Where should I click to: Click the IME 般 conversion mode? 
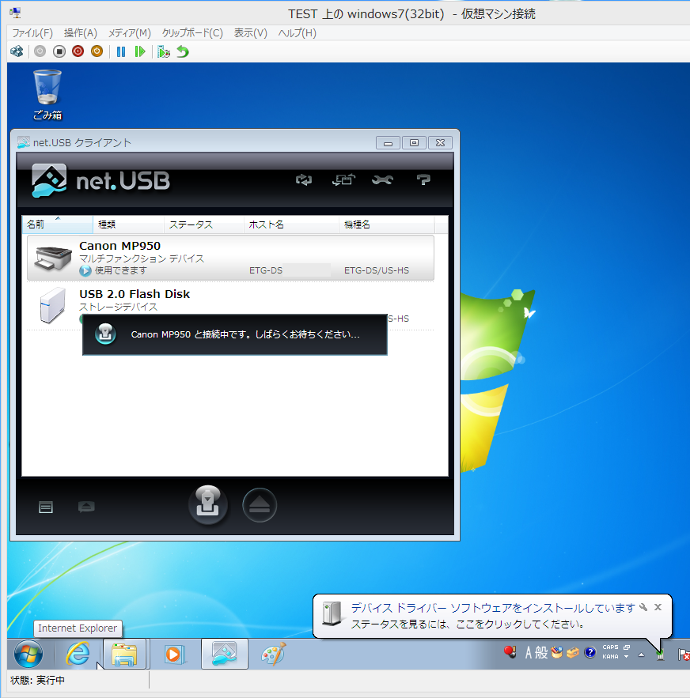point(541,653)
